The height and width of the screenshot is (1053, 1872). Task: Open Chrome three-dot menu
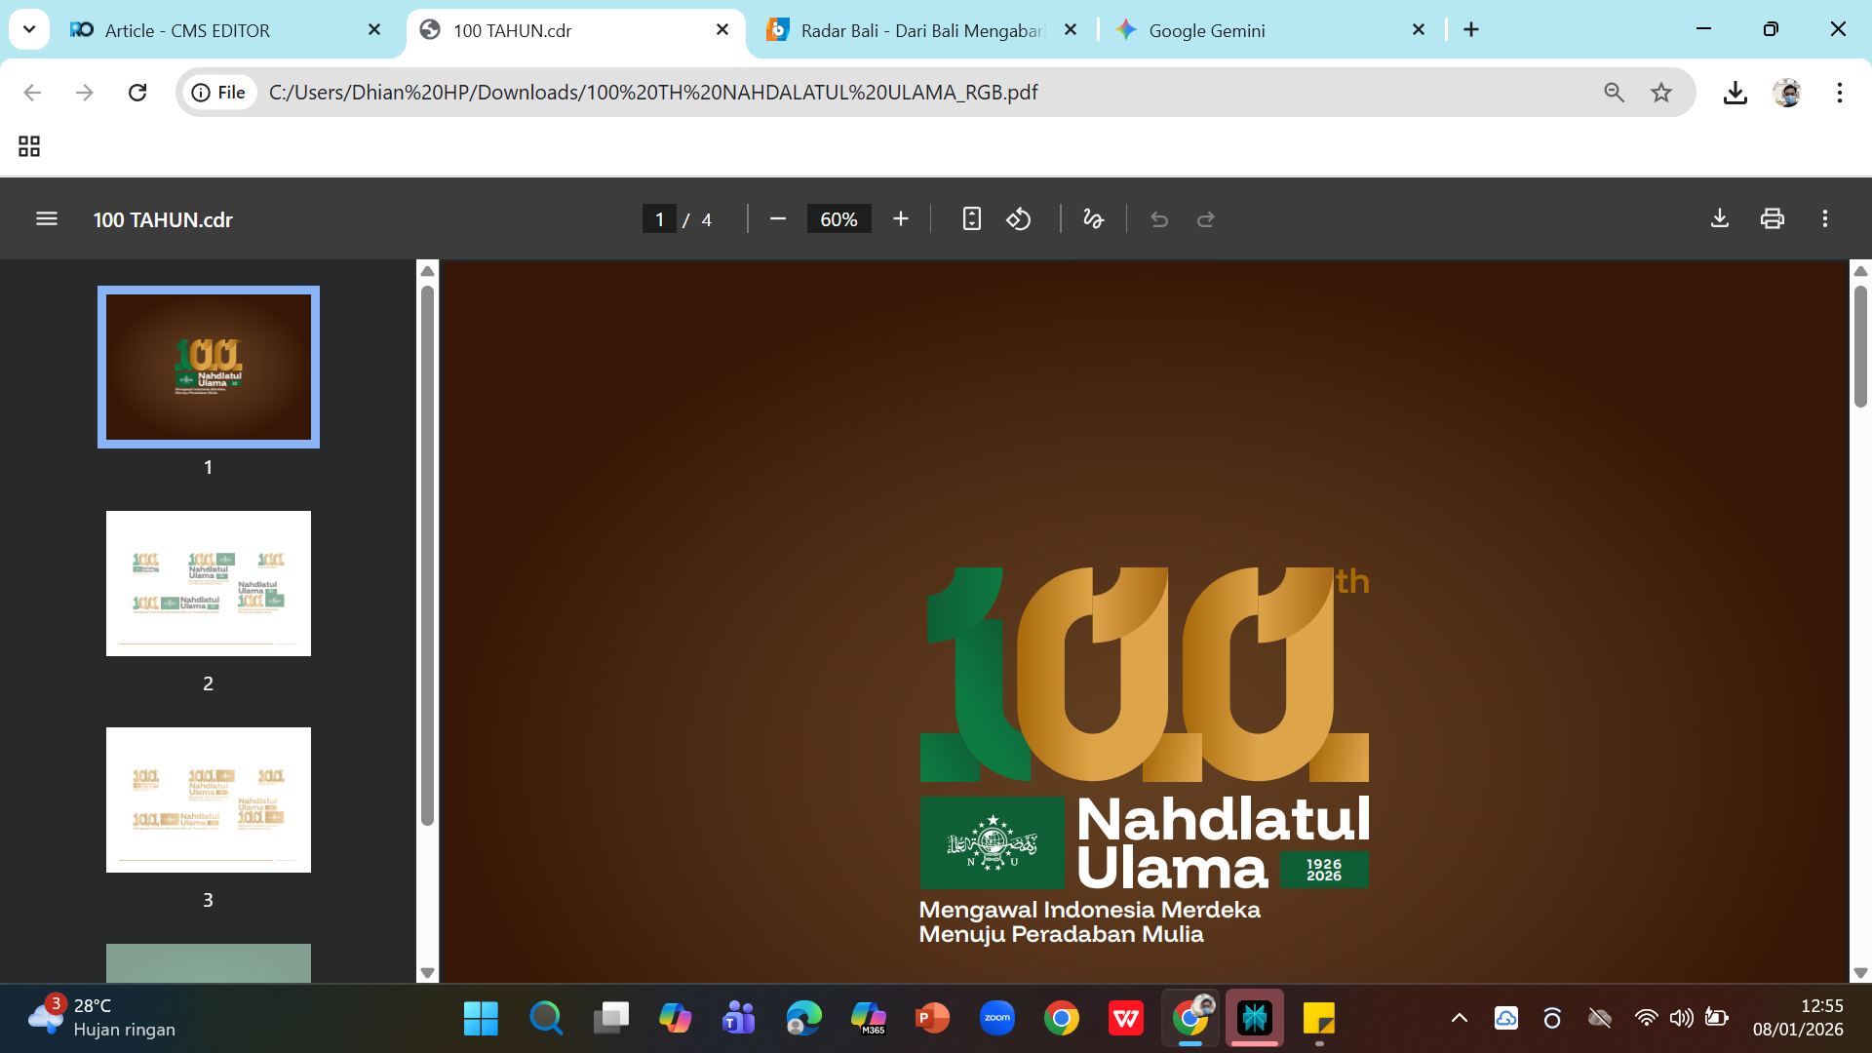(x=1840, y=93)
